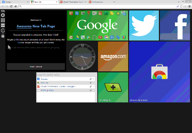The height and width of the screenshot is (133, 192).
Task: Click the blue checkmark icon in address bar
Action: pyautogui.click(x=178, y=6)
